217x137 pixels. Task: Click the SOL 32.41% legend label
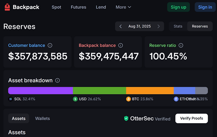(25, 99)
